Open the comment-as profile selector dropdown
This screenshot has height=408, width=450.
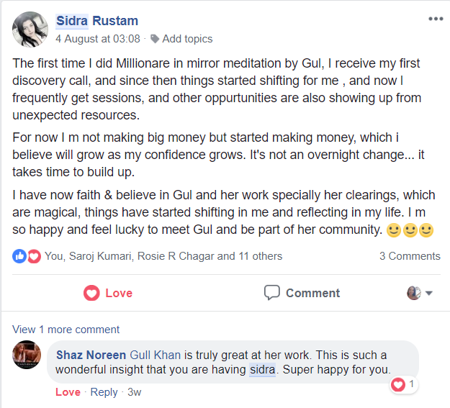pyautogui.click(x=420, y=293)
